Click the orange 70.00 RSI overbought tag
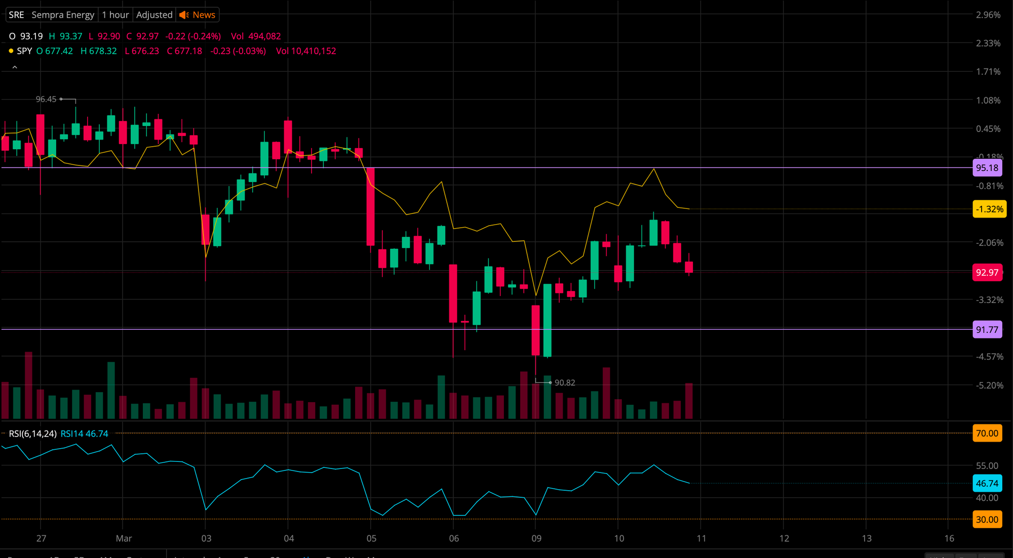Viewport: 1013px width, 558px height. 987,434
